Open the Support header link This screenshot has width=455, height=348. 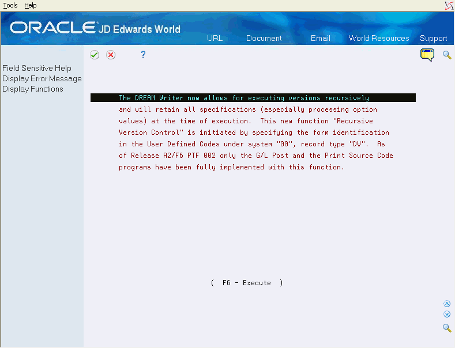(433, 38)
